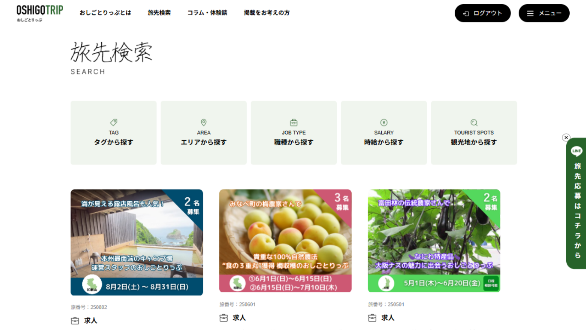586x330 pixels.
Task: Open the メニュー hamburger menu
Action: pyautogui.click(x=544, y=13)
